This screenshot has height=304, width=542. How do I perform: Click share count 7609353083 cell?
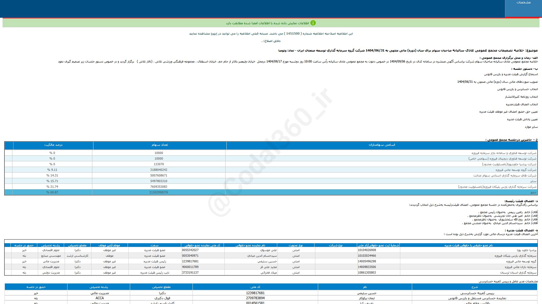coord(159,187)
